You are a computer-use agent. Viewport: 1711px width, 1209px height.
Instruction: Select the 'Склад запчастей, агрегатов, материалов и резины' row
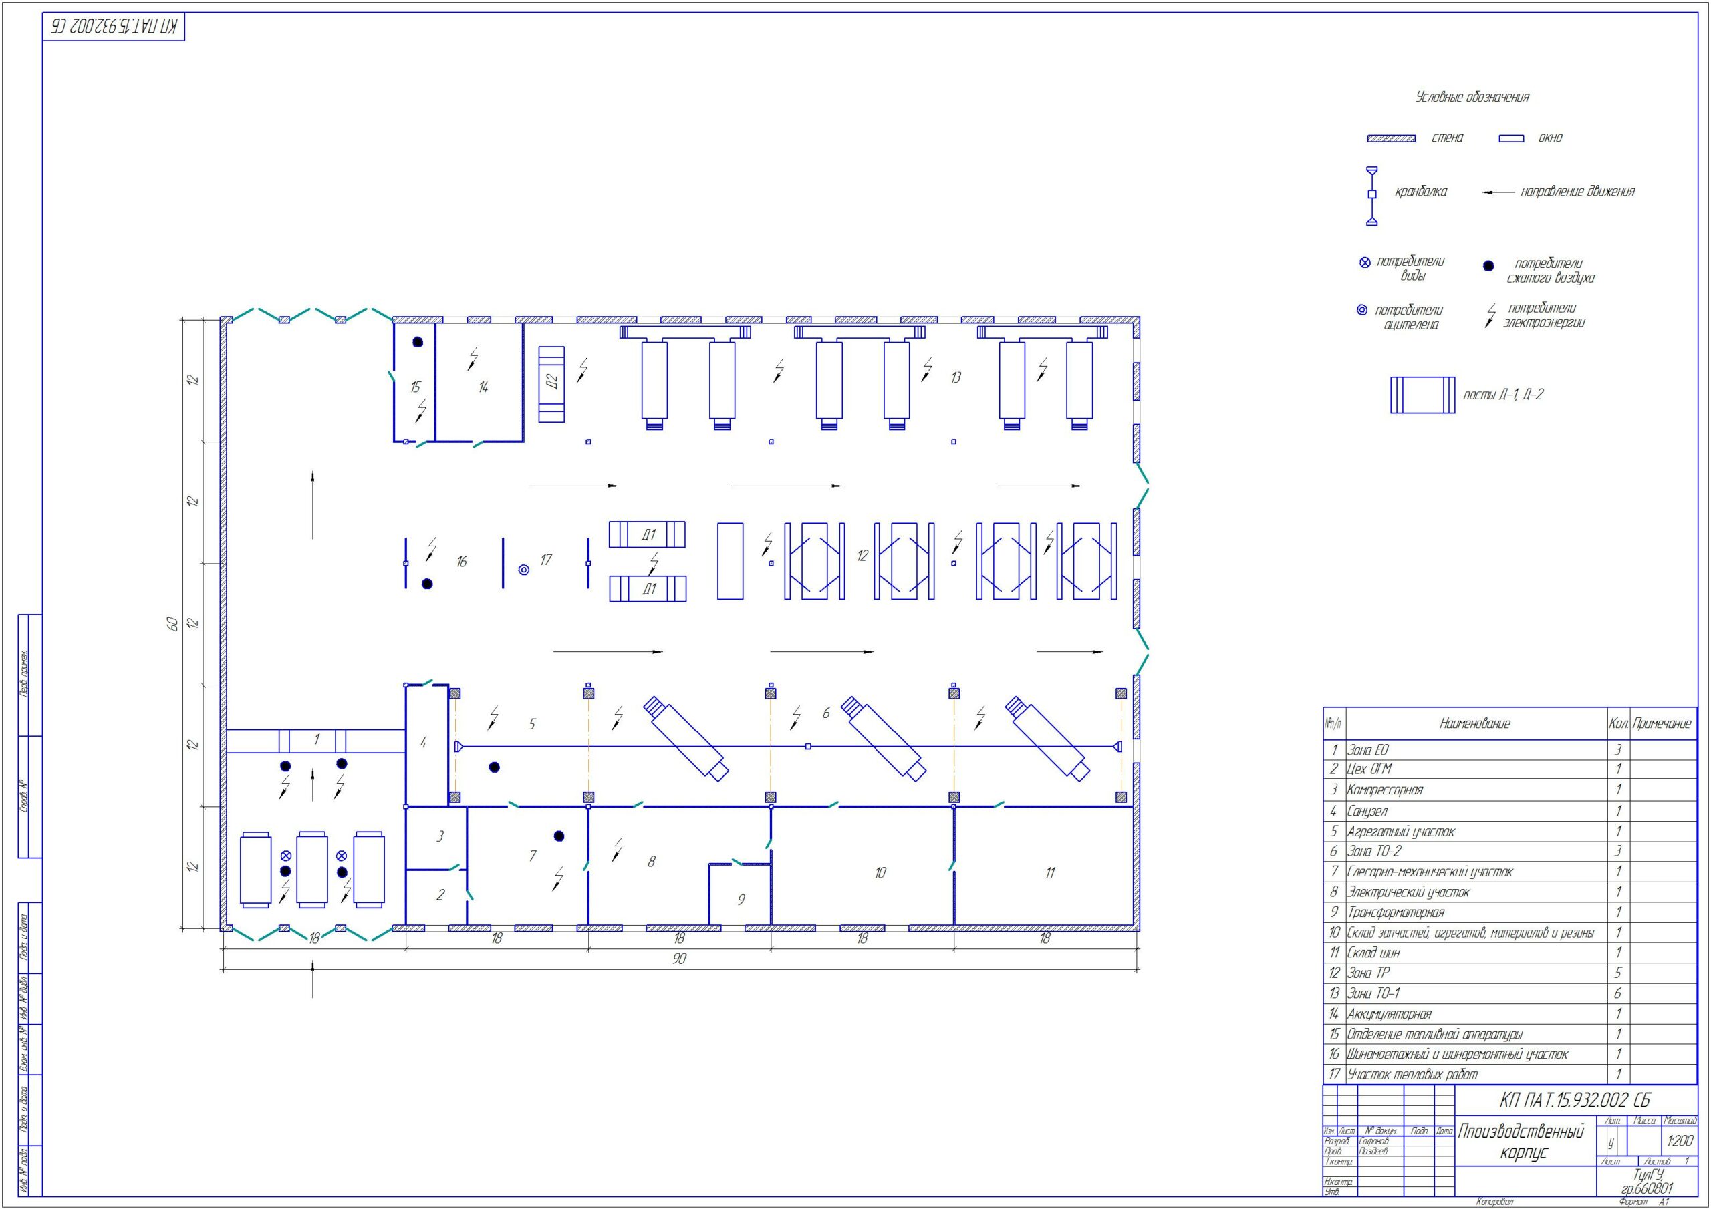(x=1510, y=932)
